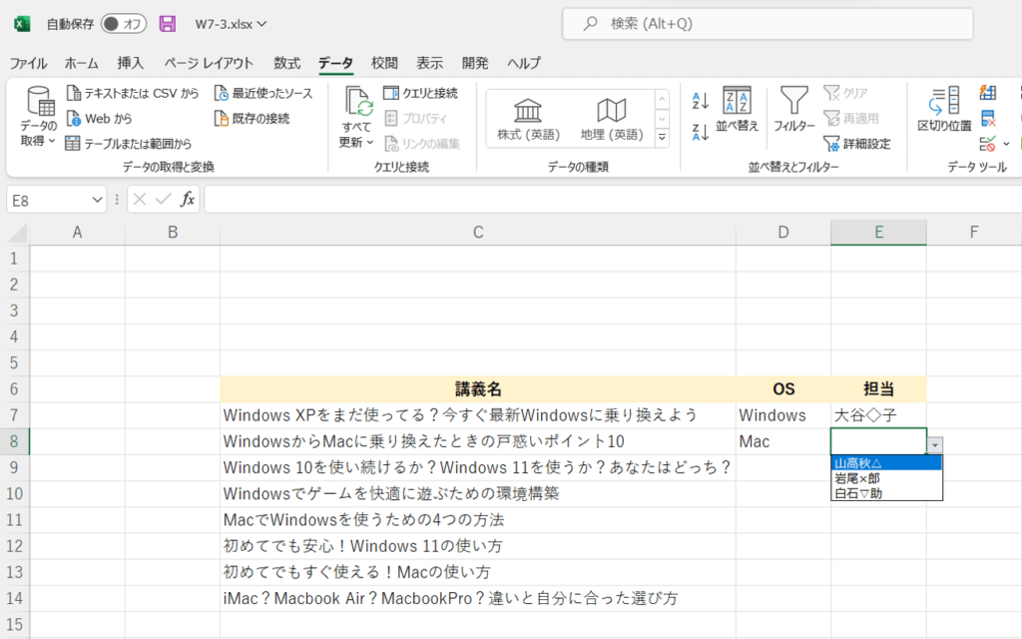Viewport: 1022px width, 639px height.
Task: Sort descending Z to A
Action: [701, 133]
